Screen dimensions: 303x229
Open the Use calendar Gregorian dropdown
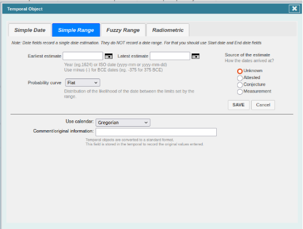point(123,123)
